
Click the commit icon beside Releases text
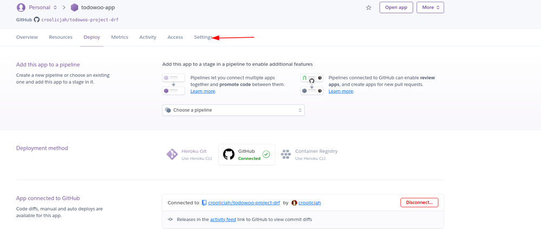[x=170, y=219]
